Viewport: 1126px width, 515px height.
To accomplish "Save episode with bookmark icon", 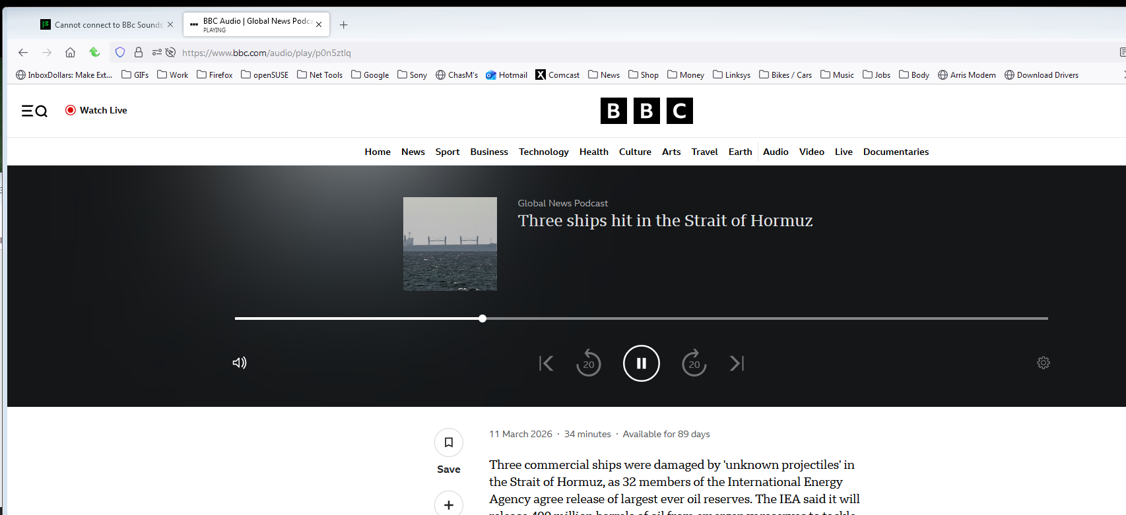I will (x=448, y=442).
